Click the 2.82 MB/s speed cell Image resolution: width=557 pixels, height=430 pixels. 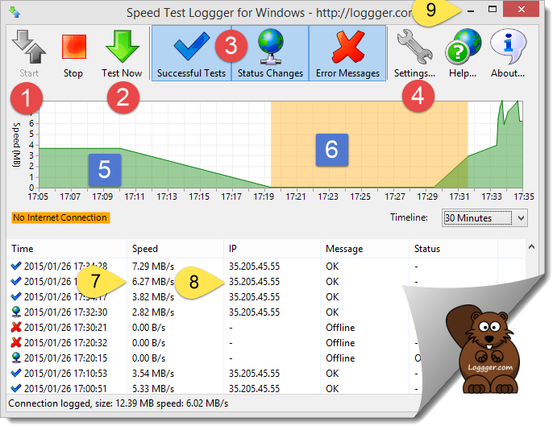click(x=153, y=312)
